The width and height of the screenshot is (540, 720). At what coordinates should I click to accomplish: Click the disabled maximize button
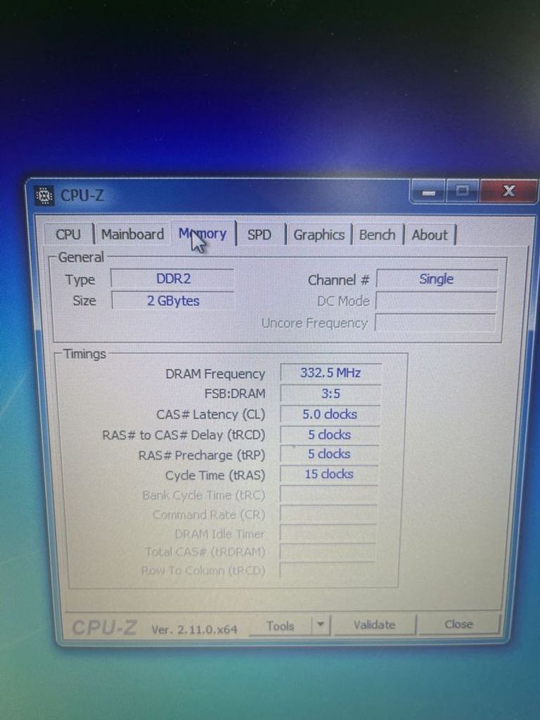click(x=462, y=191)
